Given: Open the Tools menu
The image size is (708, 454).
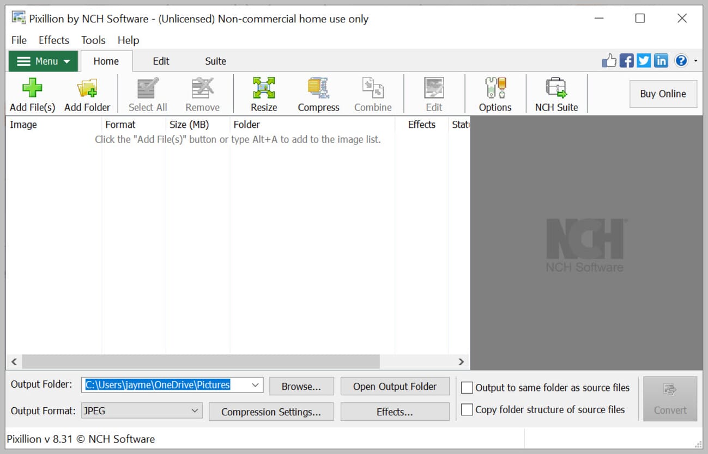Looking at the screenshot, I should pyautogui.click(x=93, y=40).
